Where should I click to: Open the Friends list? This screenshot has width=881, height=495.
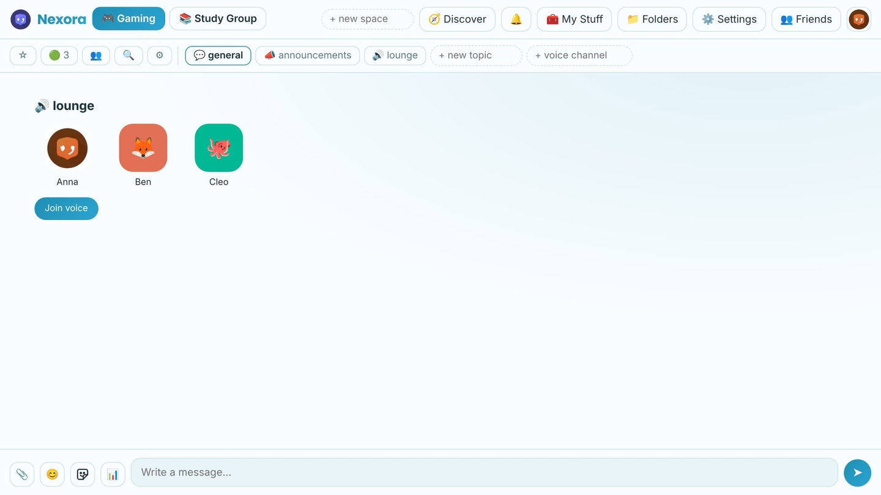pyautogui.click(x=806, y=19)
